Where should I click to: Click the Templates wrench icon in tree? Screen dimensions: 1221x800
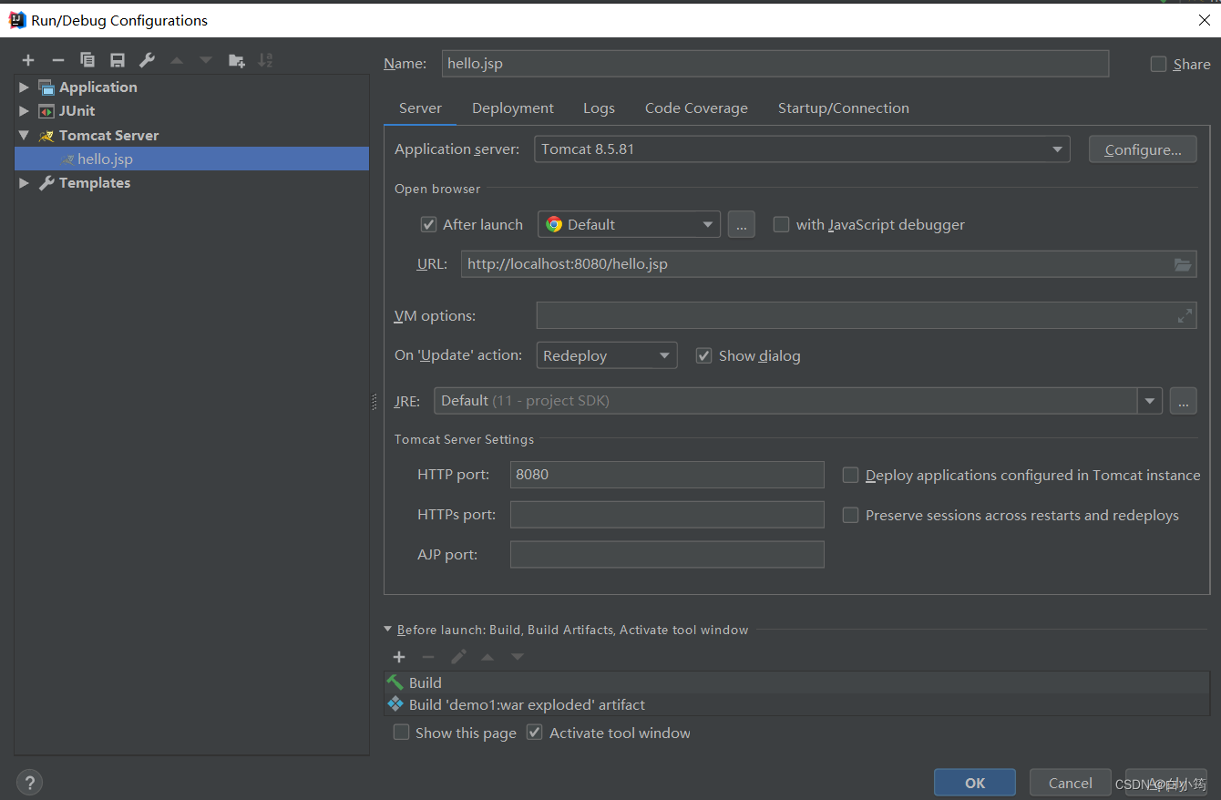(x=46, y=183)
